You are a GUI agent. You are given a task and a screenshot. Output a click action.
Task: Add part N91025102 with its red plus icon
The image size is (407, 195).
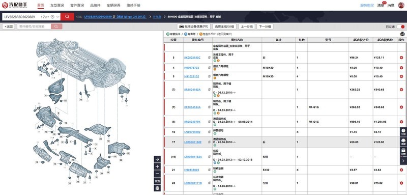(401, 76)
